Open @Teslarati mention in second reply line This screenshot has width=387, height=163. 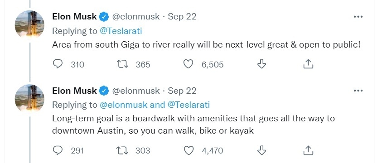tap(189, 105)
